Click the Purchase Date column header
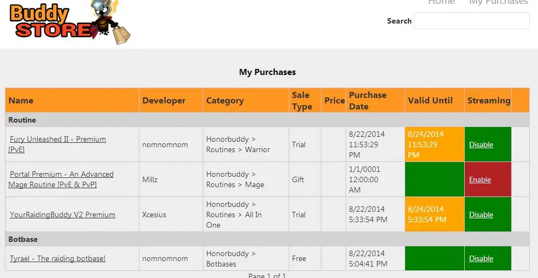 click(x=367, y=101)
